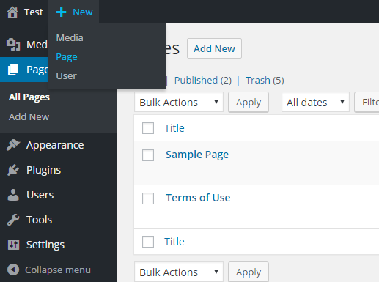Click the Appearance paintbrush icon
379x282 pixels.
[13, 145]
